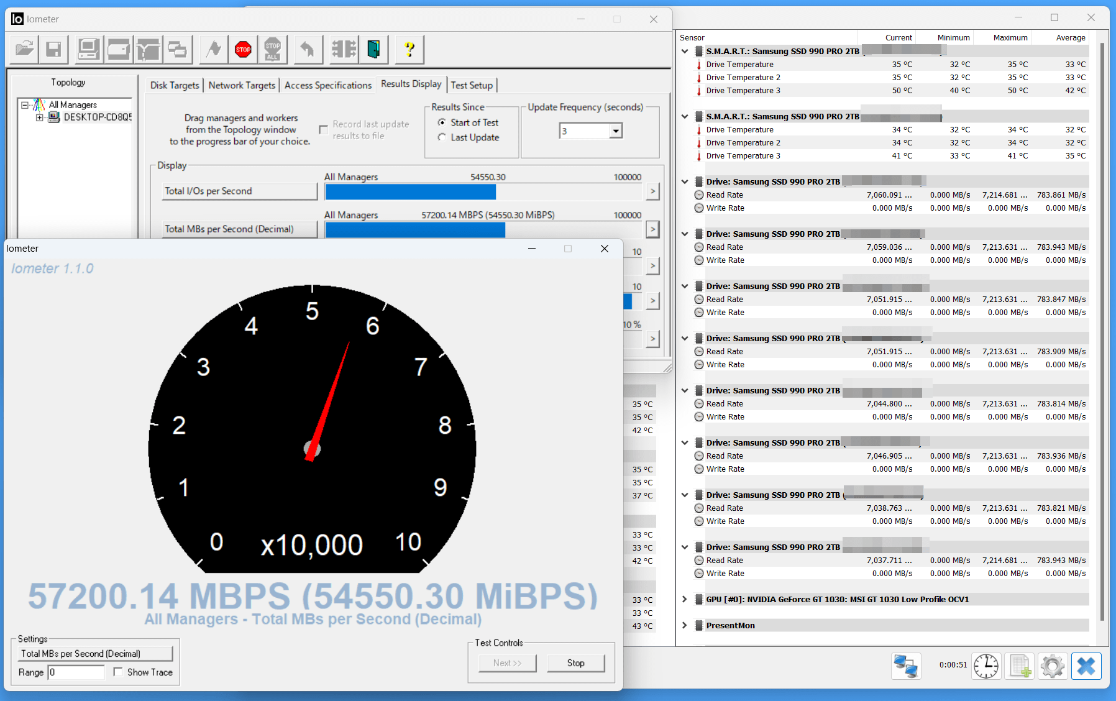This screenshot has height=701, width=1116.
Task: Add a new disk worker toolbar icon
Action: (x=118, y=49)
